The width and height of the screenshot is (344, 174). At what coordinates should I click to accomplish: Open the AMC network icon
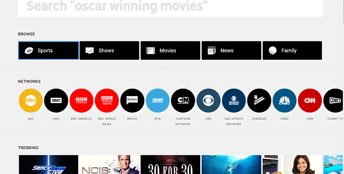point(56,101)
